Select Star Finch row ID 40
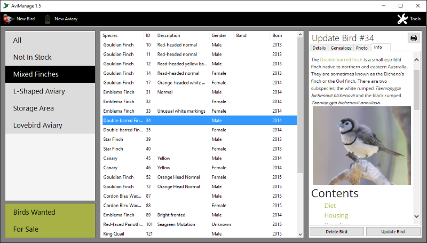 [200, 149]
